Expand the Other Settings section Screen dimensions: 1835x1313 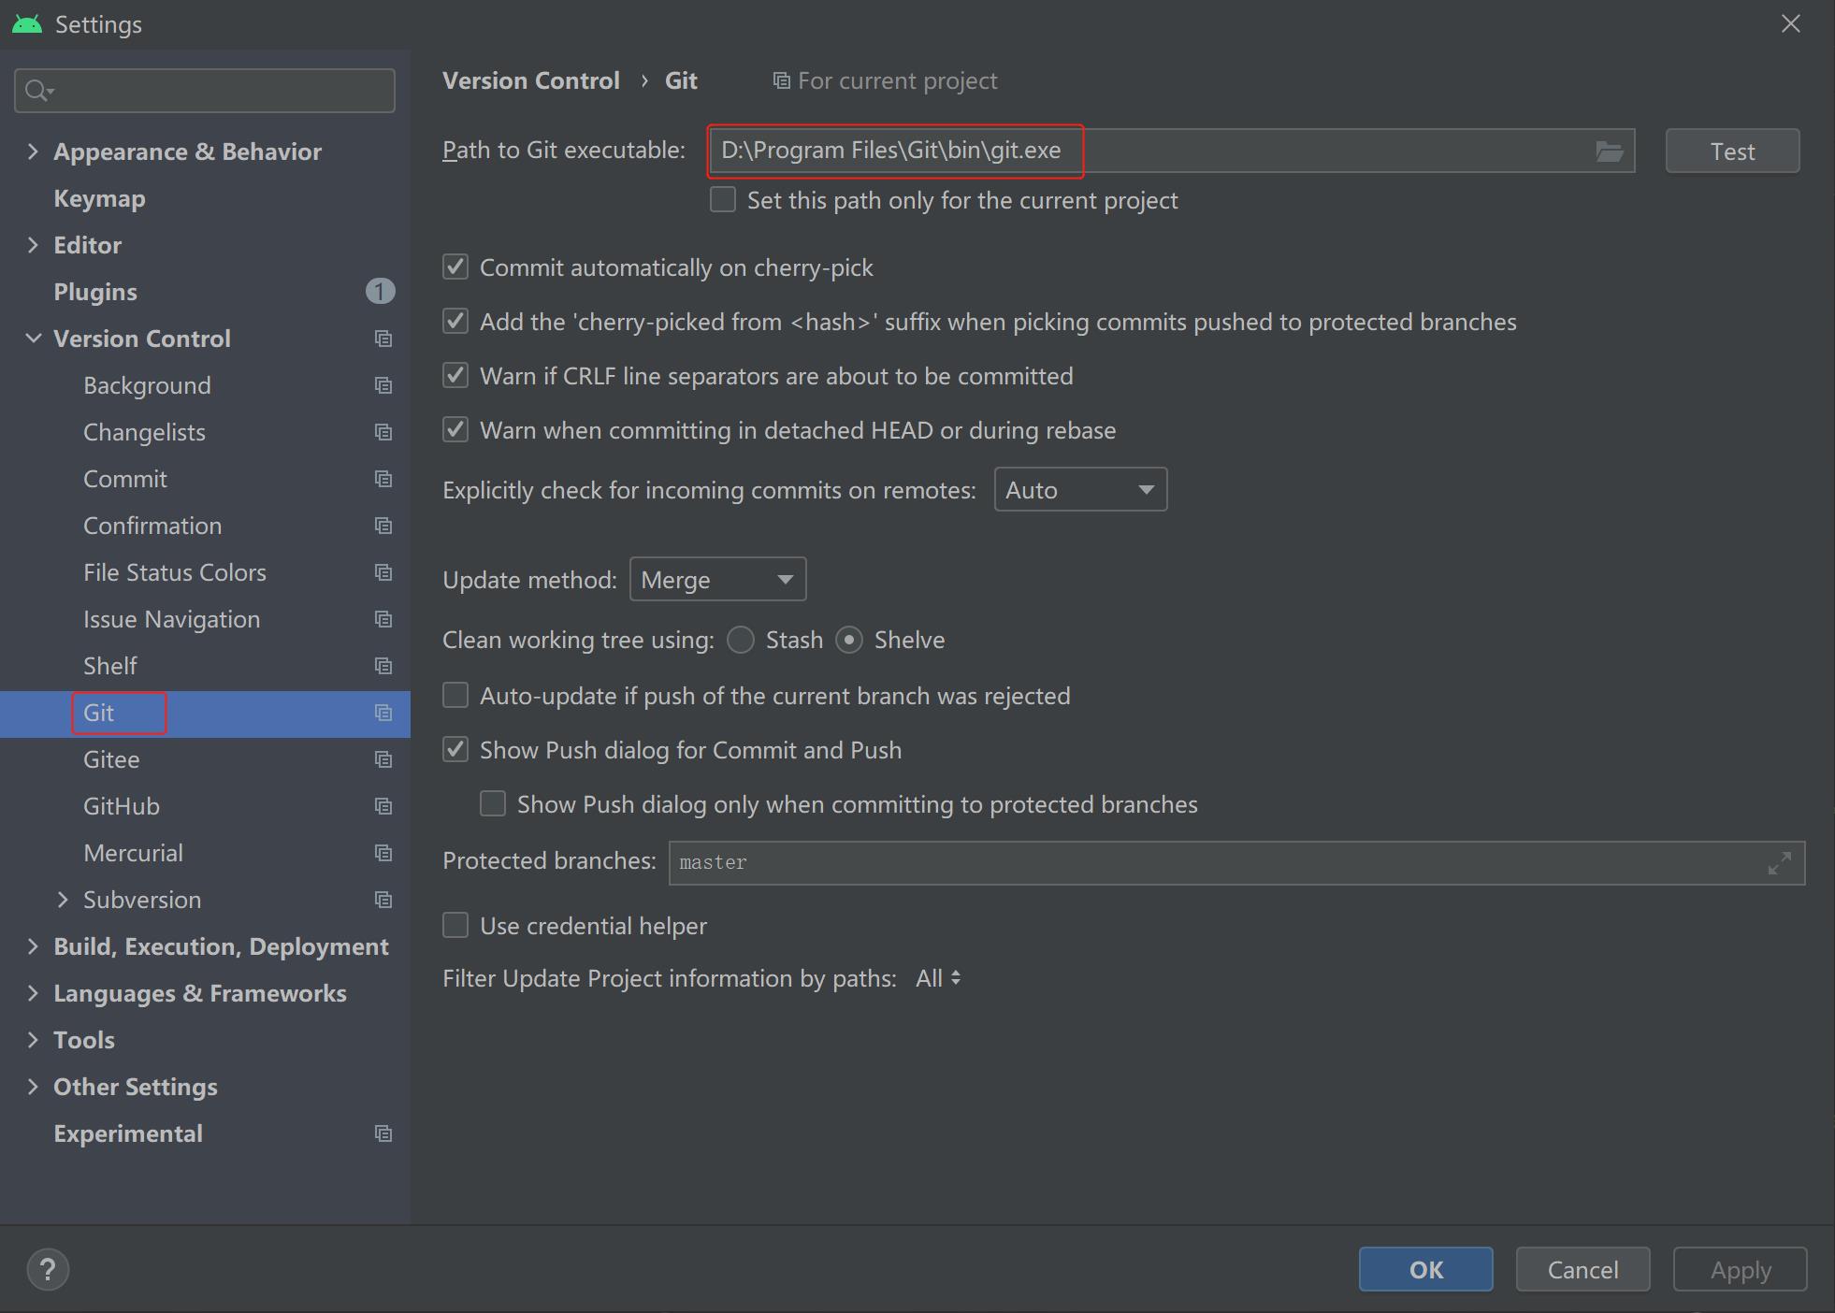33,1087
